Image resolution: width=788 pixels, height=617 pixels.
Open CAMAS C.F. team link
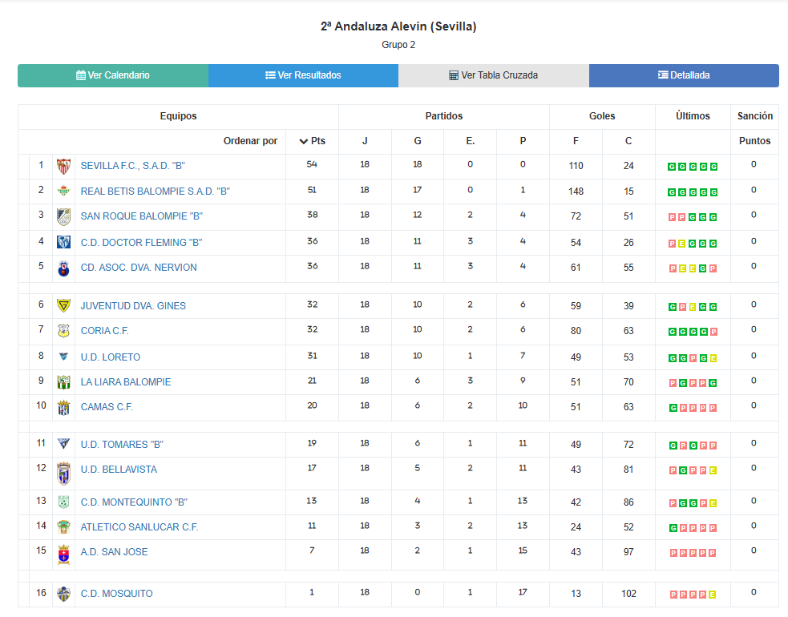[x=107, y=407]
